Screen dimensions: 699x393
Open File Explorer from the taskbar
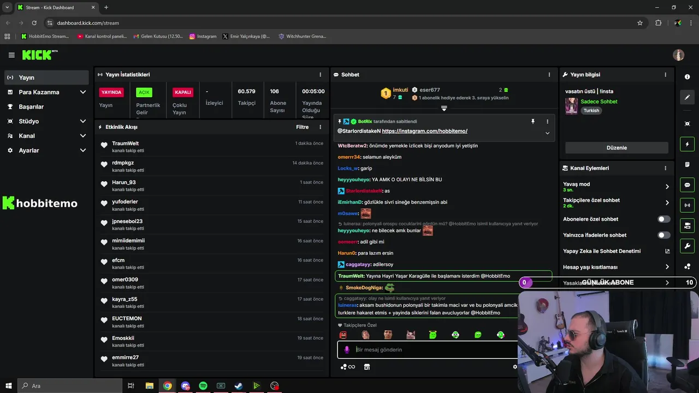coord(150,386)
